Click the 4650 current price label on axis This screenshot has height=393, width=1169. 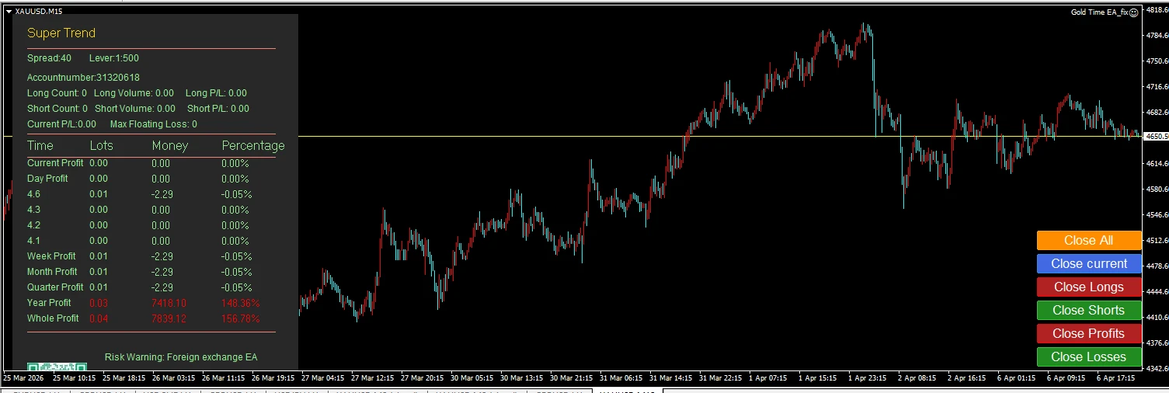[x=1156, y=137]
